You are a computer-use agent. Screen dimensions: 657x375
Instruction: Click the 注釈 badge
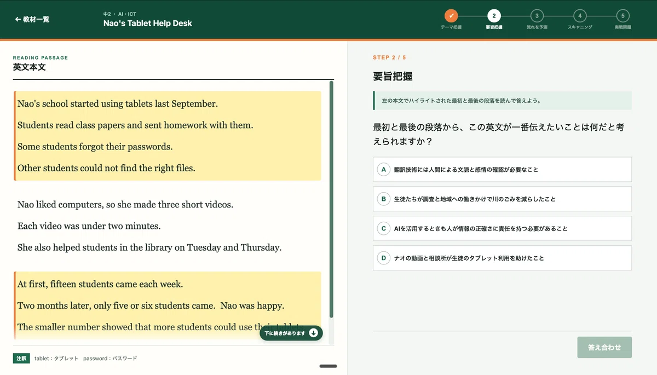click(x=21, y=358)
